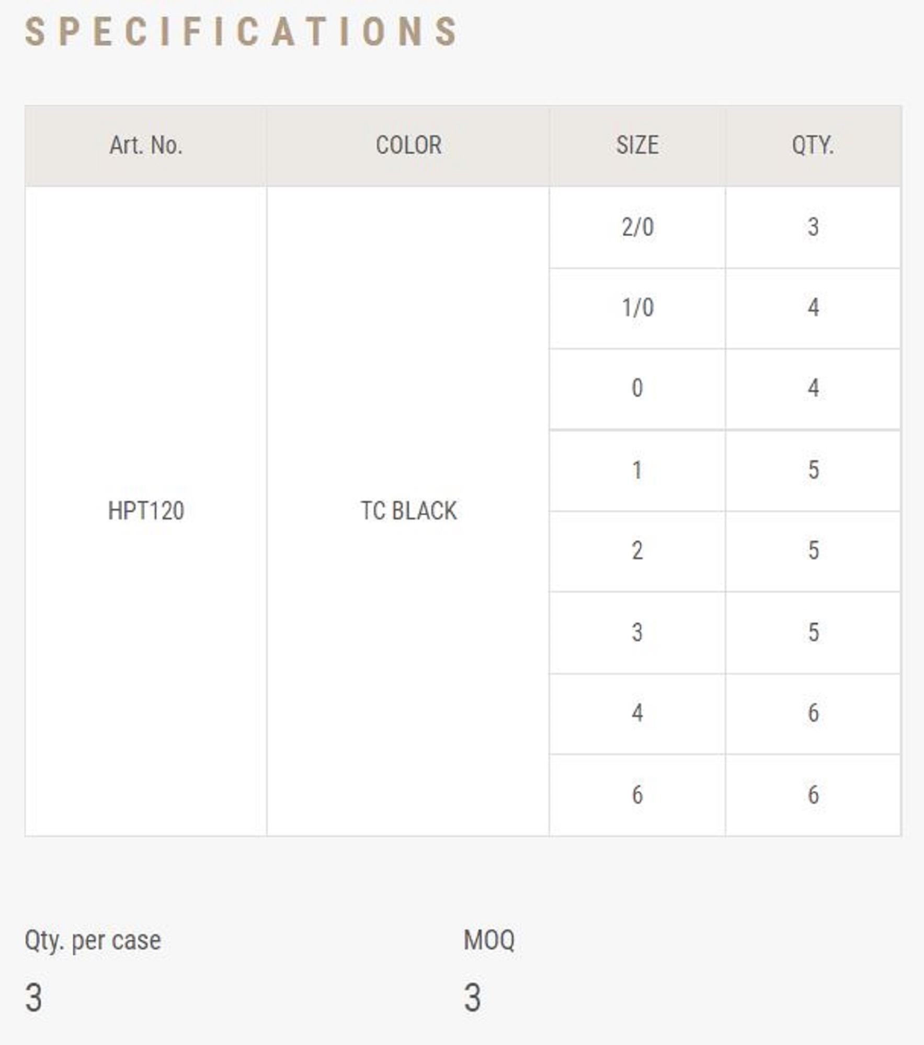Click the size 6 cell in the SIZE column
The width and height of the screenshot is (924, 1045).
pyautogui.click(x=637, y=795)
